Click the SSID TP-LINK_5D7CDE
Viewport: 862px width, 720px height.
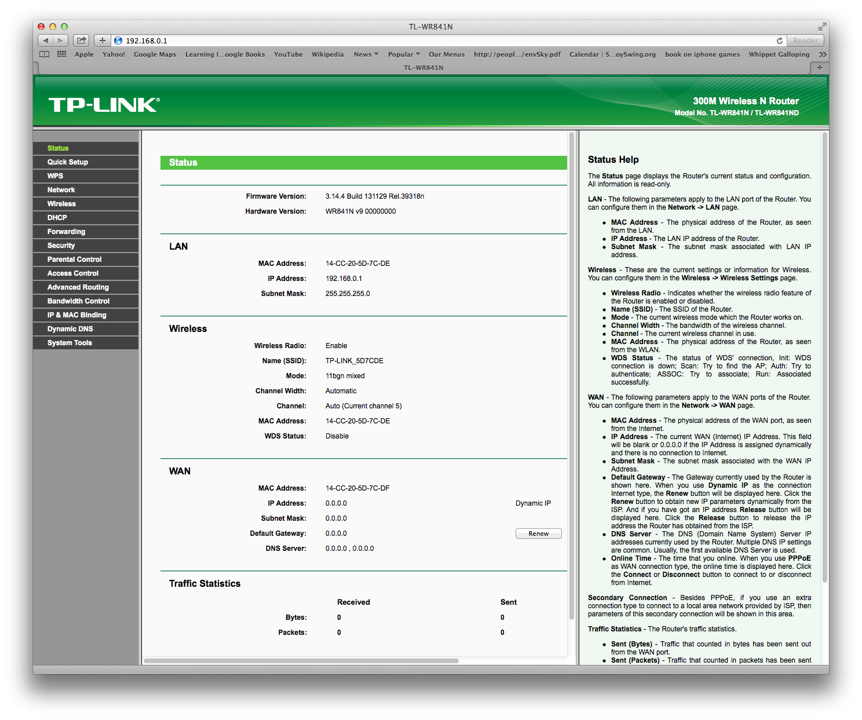(355, 361)
